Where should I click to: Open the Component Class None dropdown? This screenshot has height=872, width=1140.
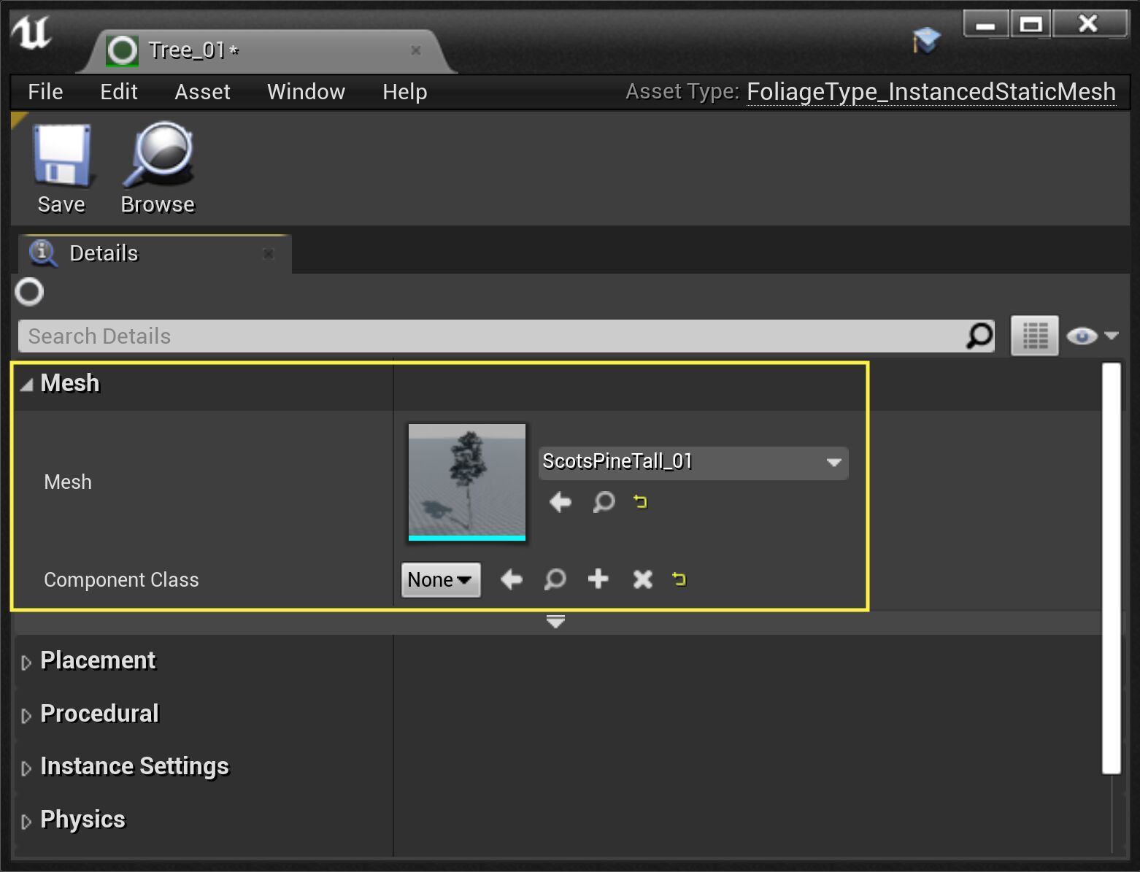pos(440,579)
